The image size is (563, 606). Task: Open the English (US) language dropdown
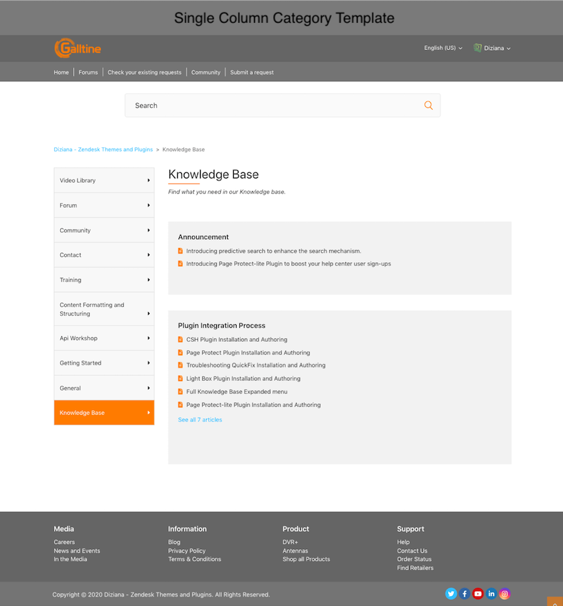pos(443,48)
